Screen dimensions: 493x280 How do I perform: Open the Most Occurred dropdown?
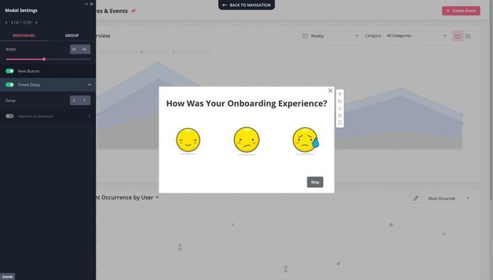pos(449,198)
